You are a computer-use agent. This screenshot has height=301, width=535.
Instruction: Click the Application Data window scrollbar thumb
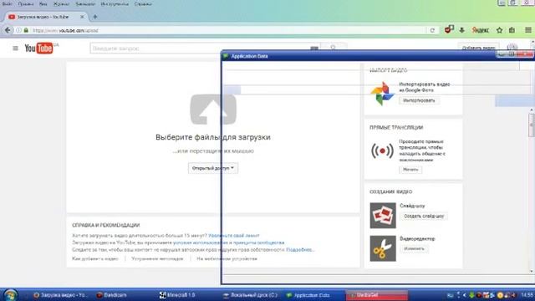click(532, 125)
